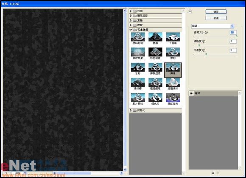Click the zoom out minus button

[5, 173]
